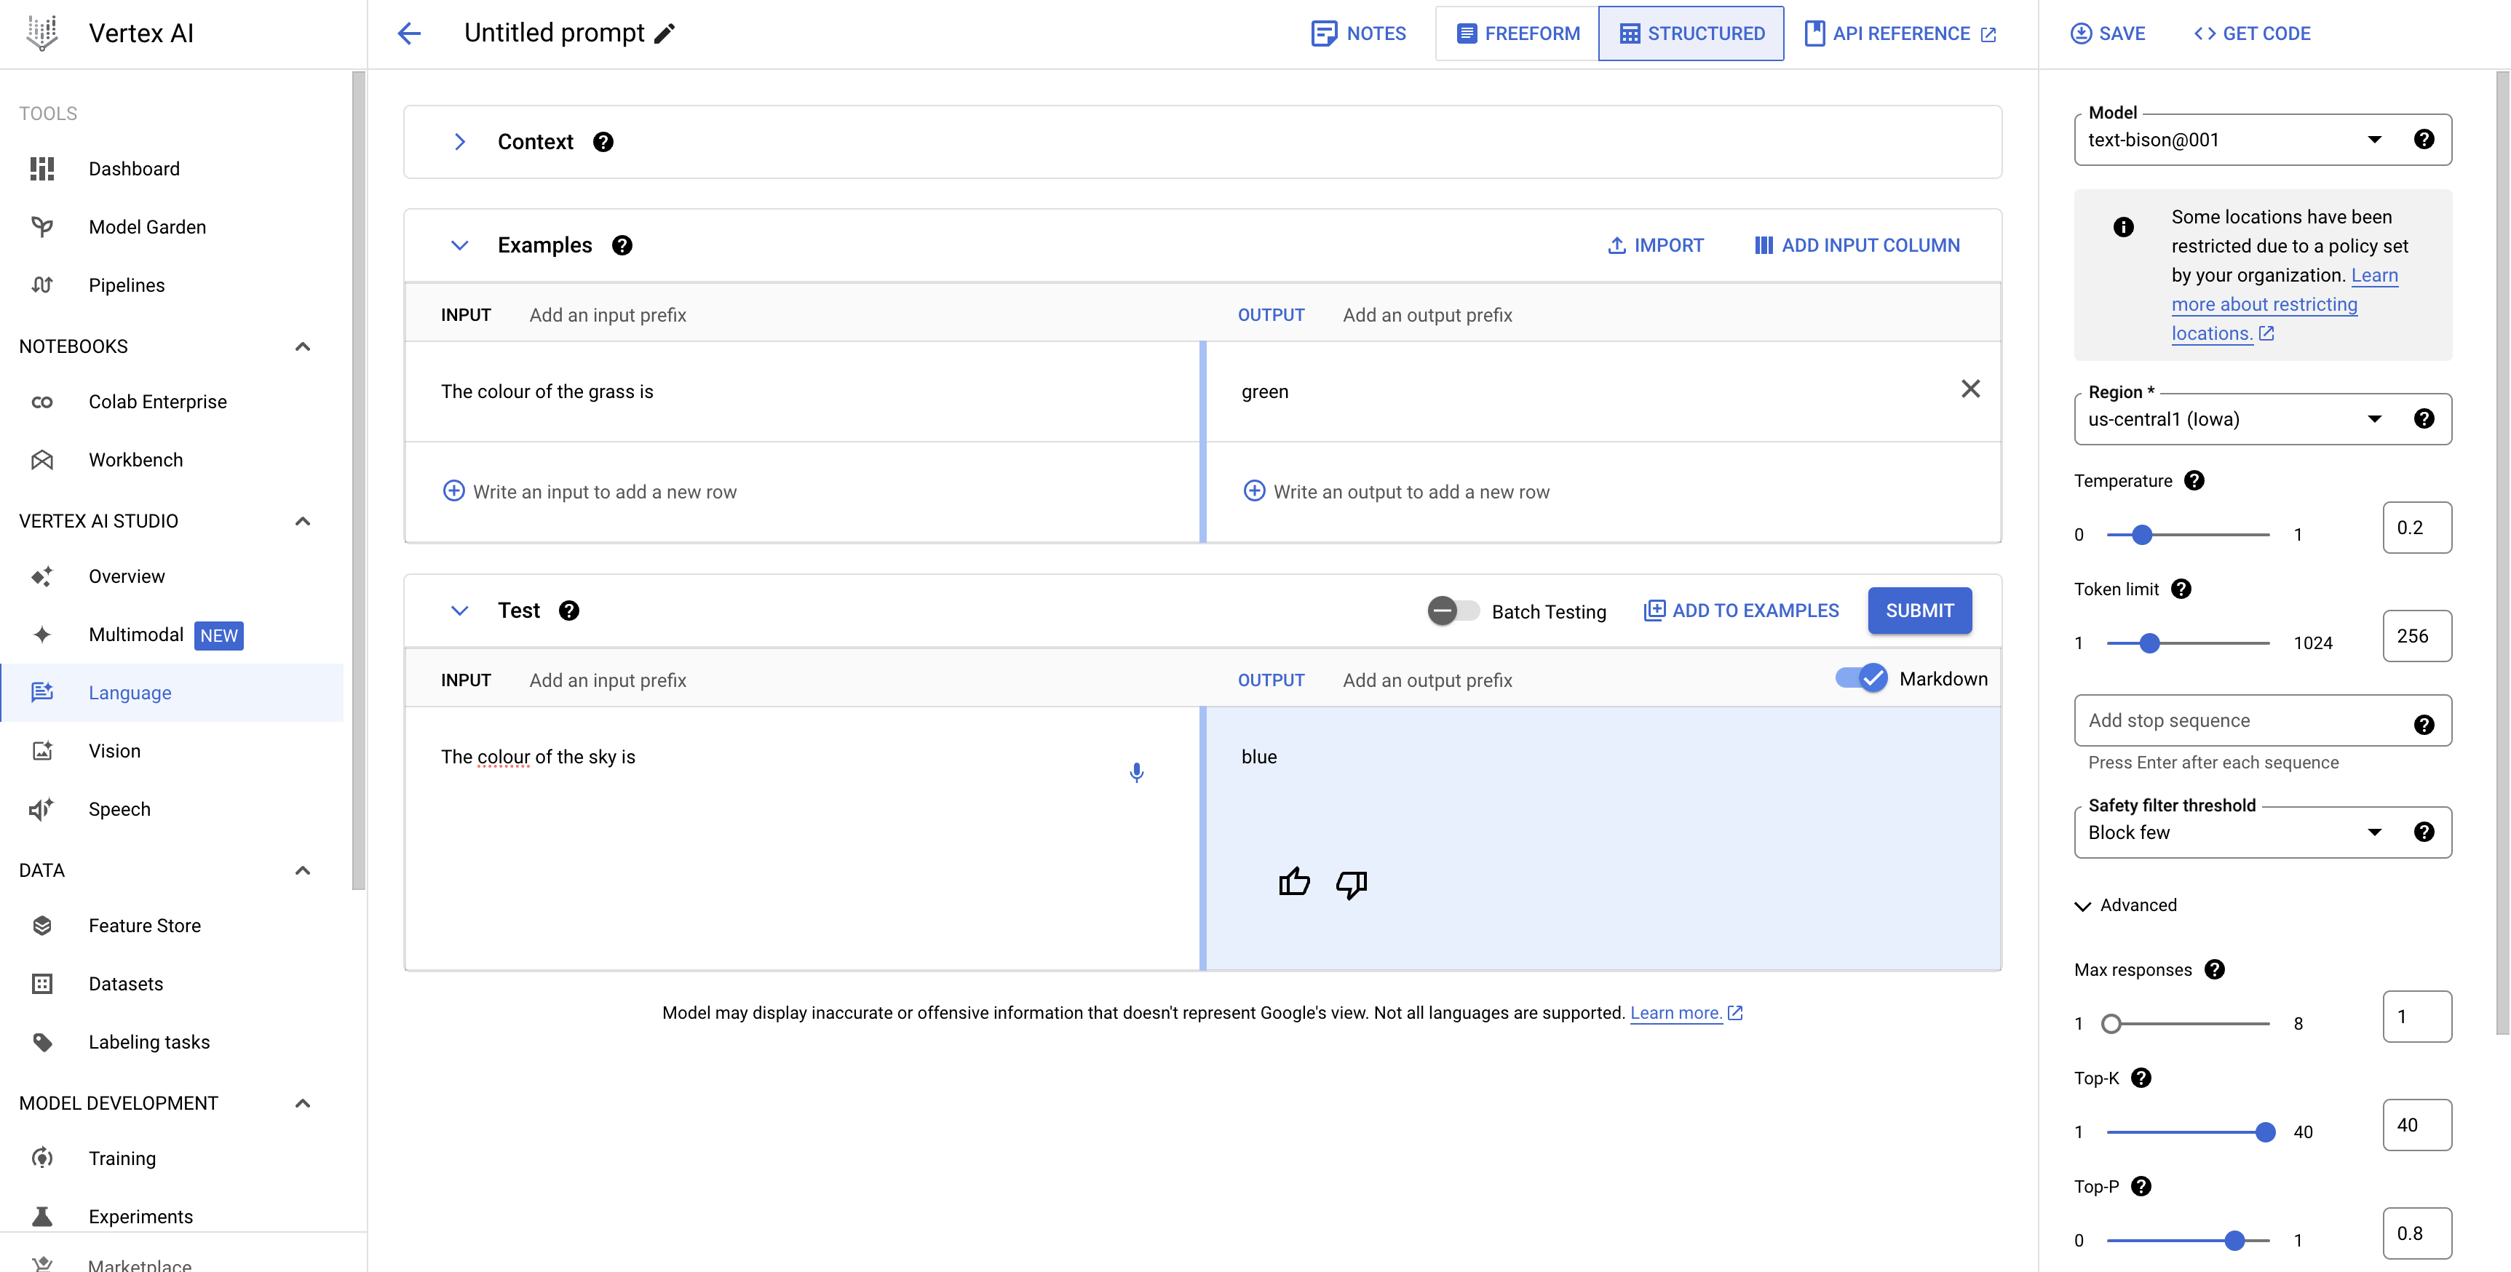
Task: Expand the Context section
Action: pyautogui.click(x=460, y=143)
